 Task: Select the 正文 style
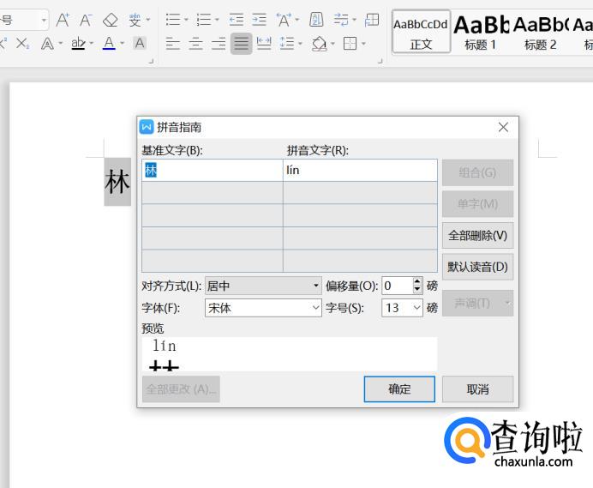pos(421,33)
